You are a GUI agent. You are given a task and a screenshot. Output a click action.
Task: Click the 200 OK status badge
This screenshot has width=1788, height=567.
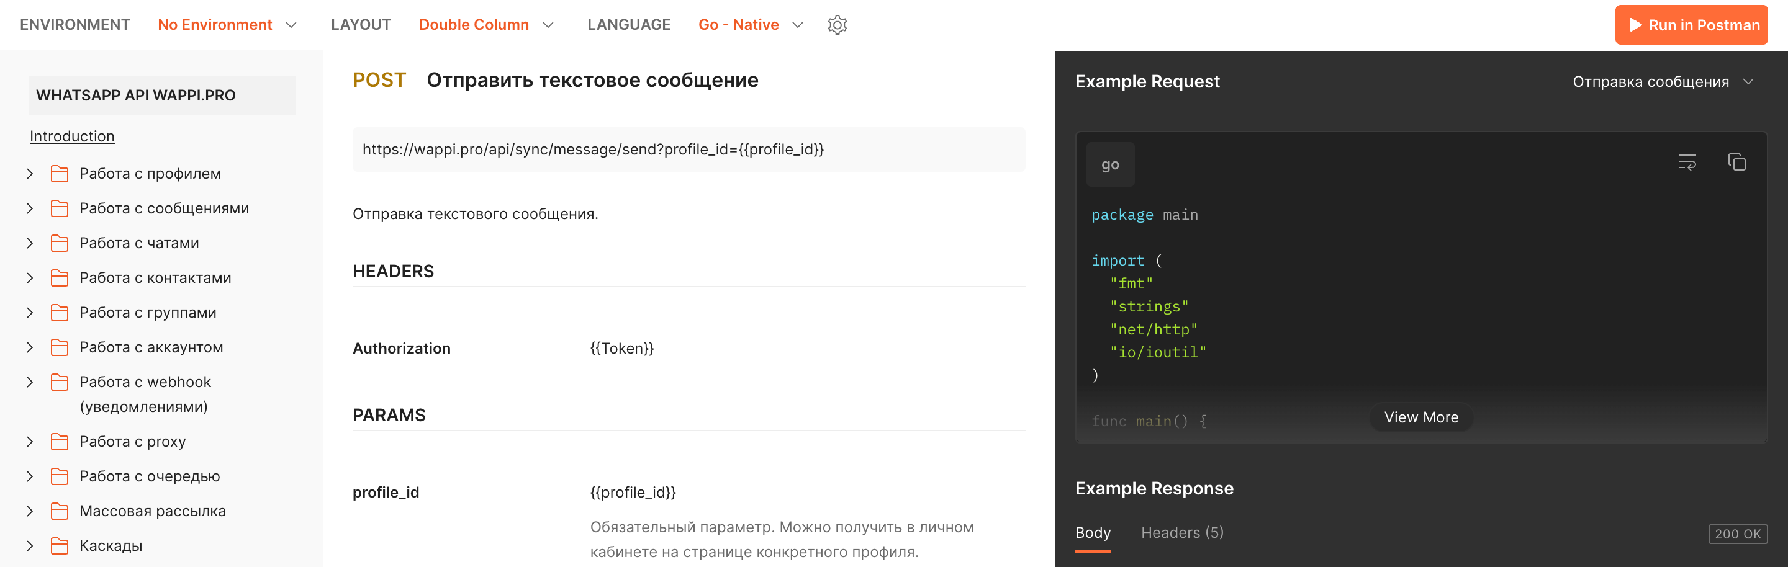click(x=1737, y=534)
